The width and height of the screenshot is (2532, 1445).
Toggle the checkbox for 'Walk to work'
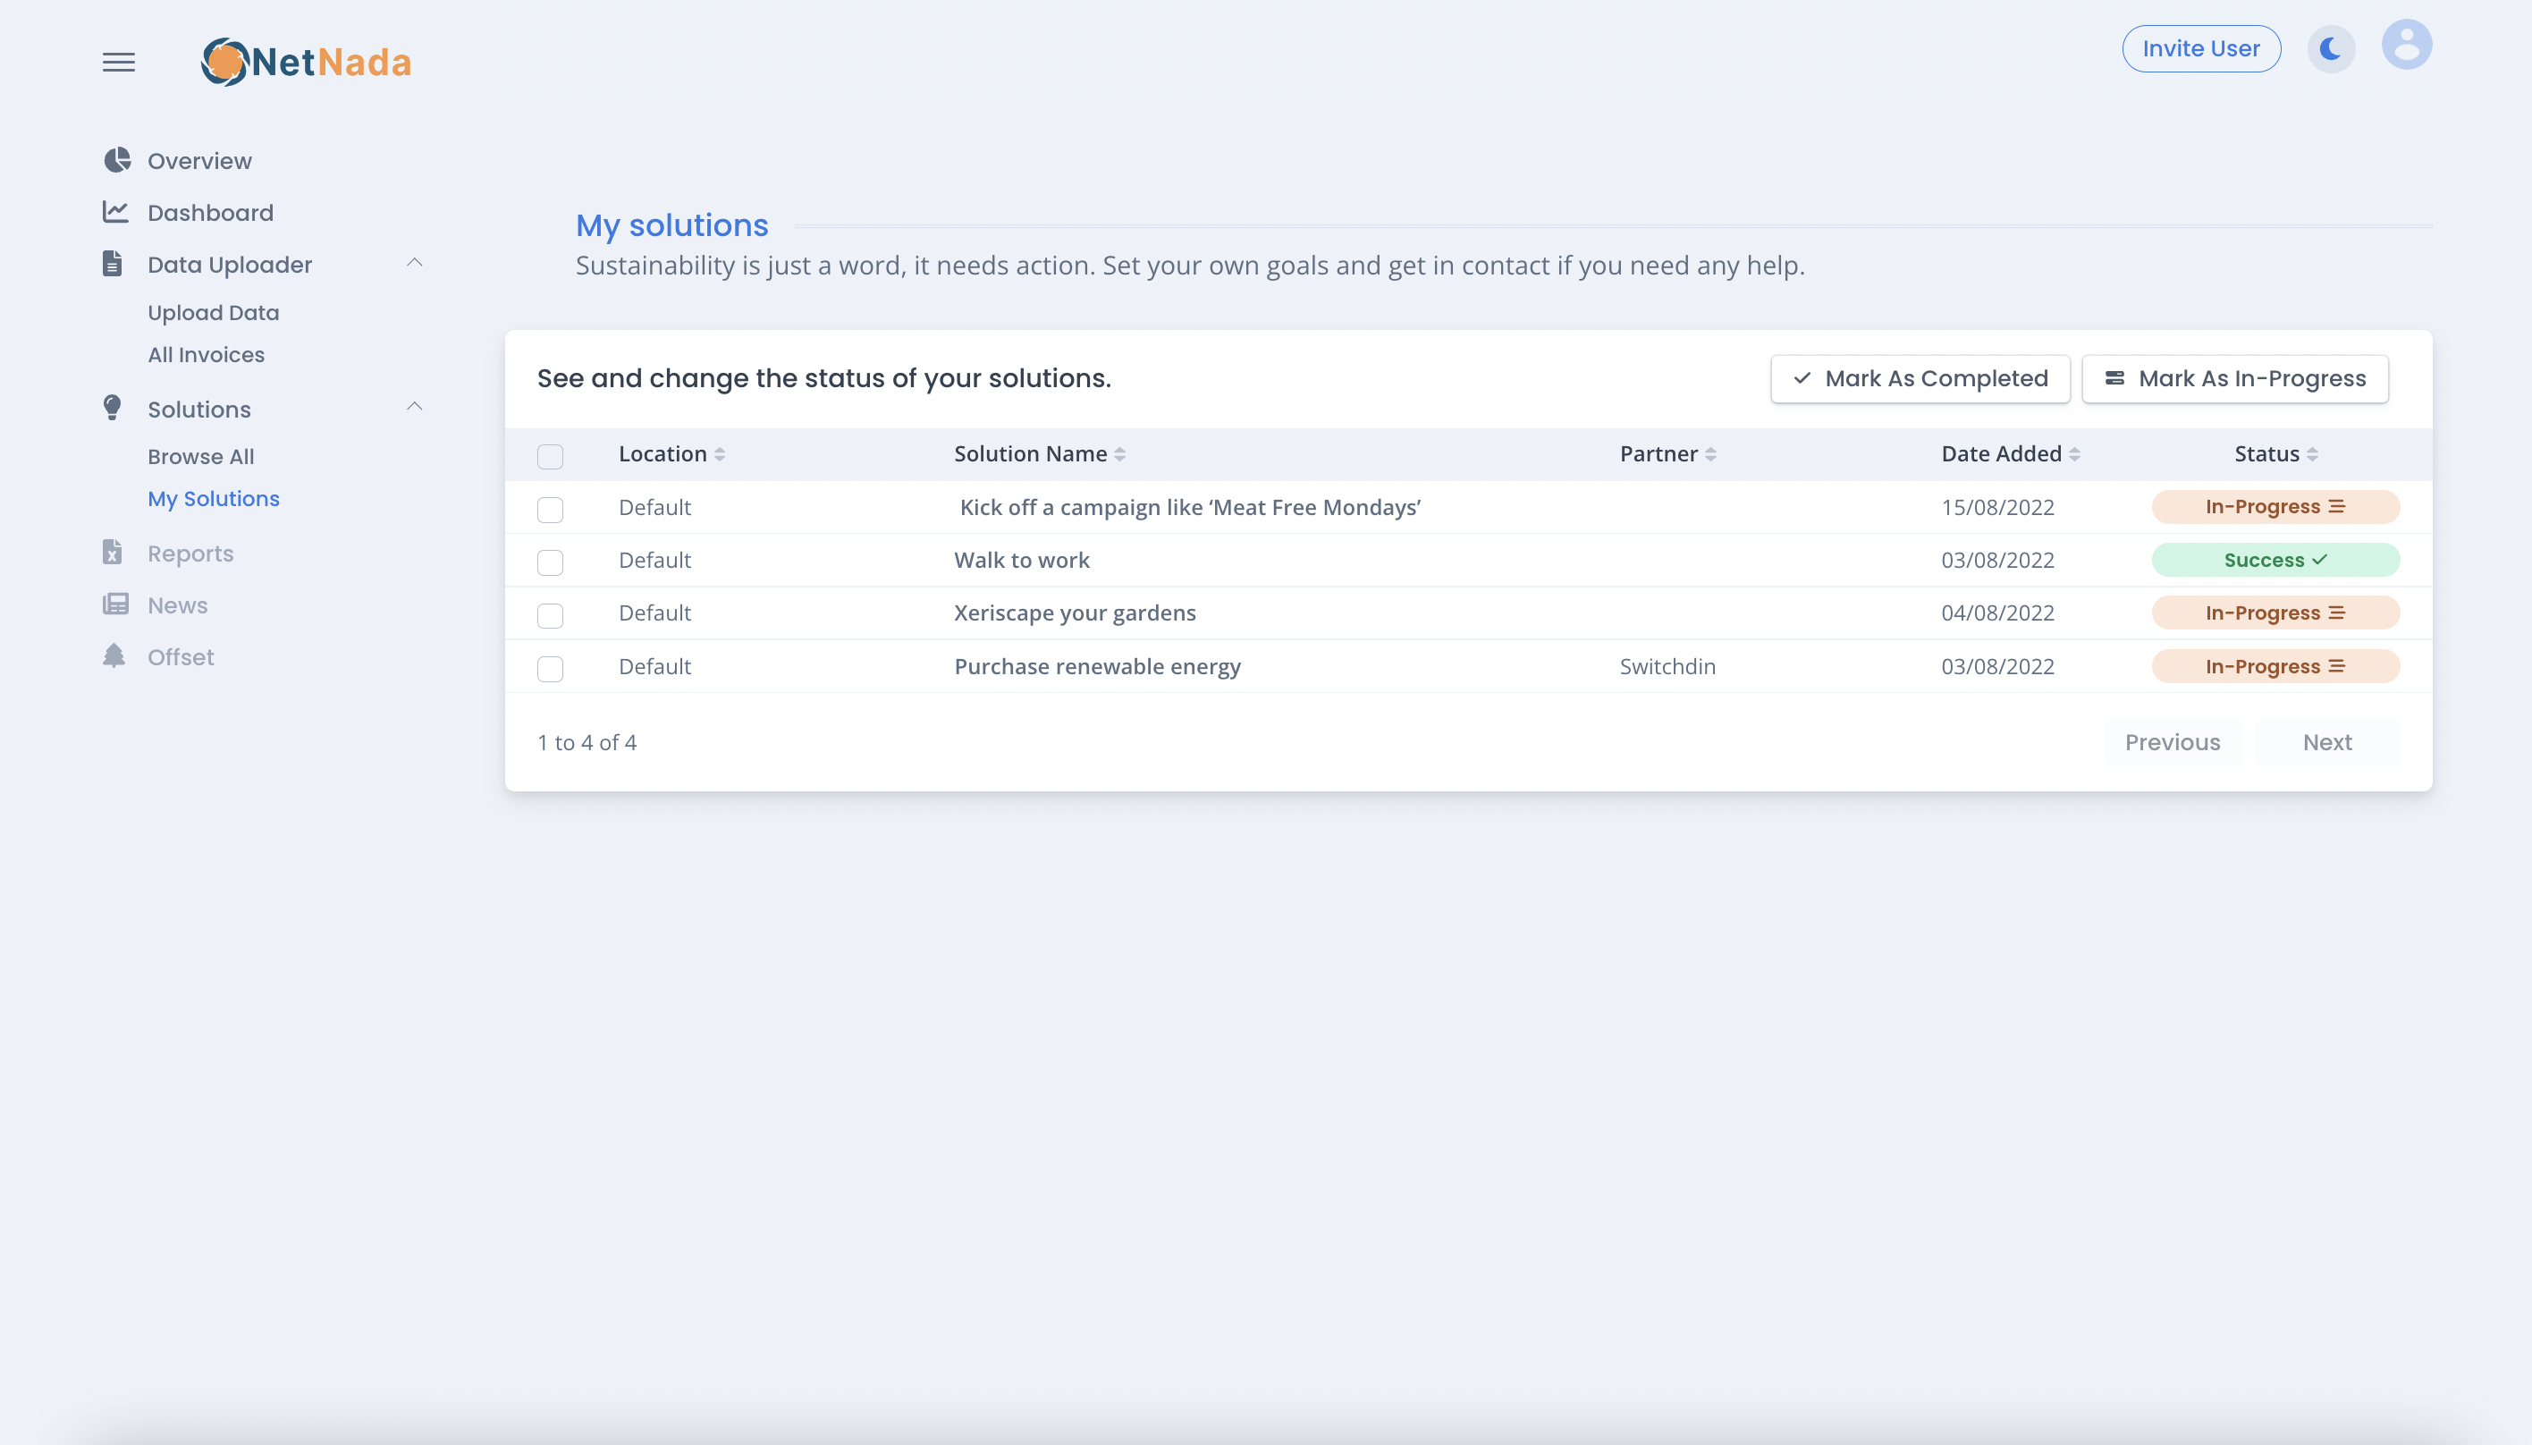pyautogui.click(x=550, y=560)
